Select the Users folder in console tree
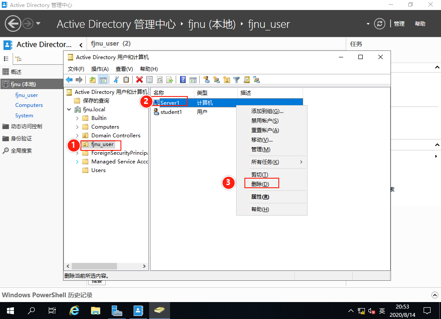 click(x=98, y=170)
